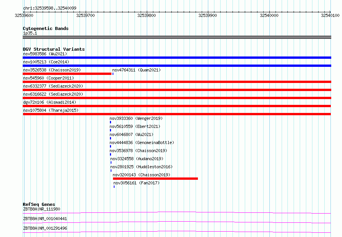
Task: Click the RefSeq Genes track title
Action: (x=39, y=204)
